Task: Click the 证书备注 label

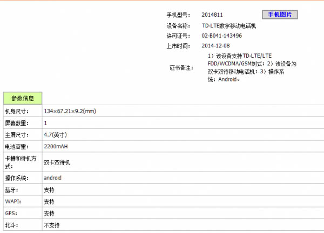Action: tap(181, 68)
